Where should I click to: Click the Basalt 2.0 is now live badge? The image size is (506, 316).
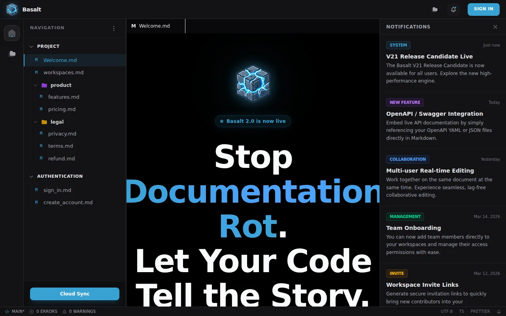coord(253,121)
